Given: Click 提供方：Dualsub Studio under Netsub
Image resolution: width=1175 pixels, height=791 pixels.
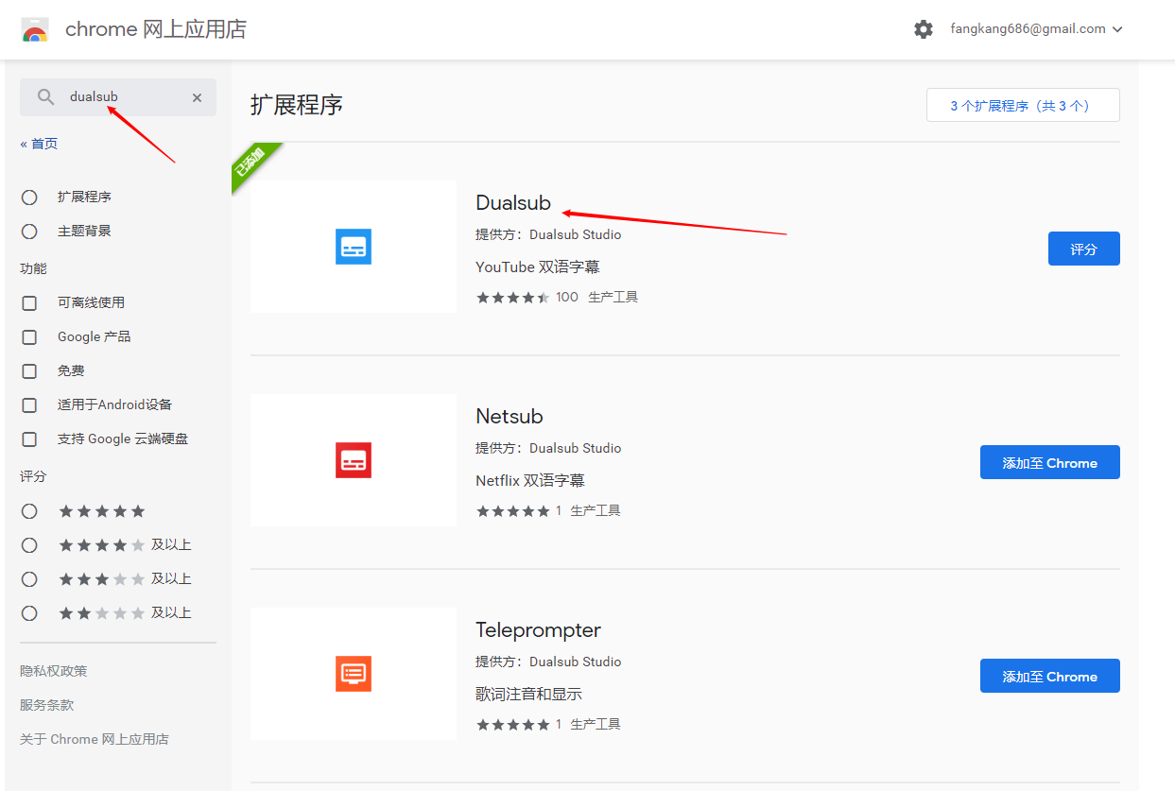Looking at the screenshot, I should (548, 448).
